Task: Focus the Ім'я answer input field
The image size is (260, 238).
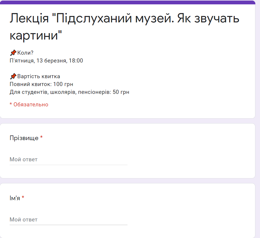Action: [x=68, y=220]
